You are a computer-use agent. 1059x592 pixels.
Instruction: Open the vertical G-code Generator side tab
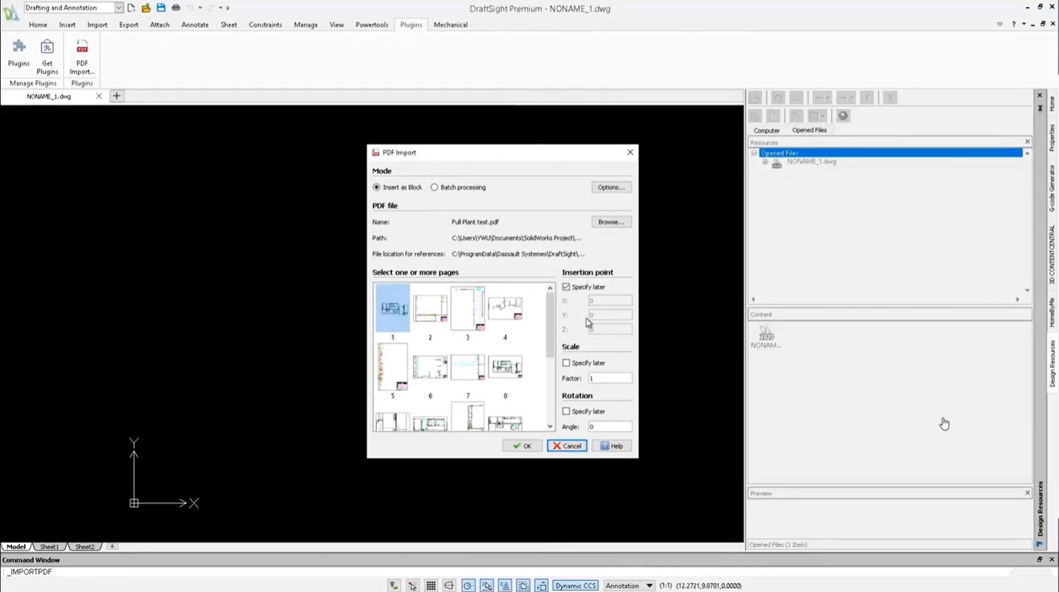(x=1052, y=189)
